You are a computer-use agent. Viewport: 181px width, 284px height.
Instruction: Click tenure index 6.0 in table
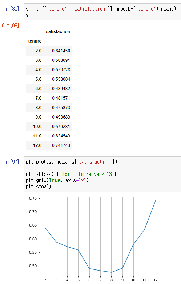(39, 89)
